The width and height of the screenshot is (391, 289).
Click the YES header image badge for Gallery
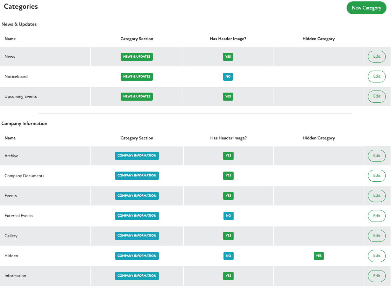tap(228, 236)
